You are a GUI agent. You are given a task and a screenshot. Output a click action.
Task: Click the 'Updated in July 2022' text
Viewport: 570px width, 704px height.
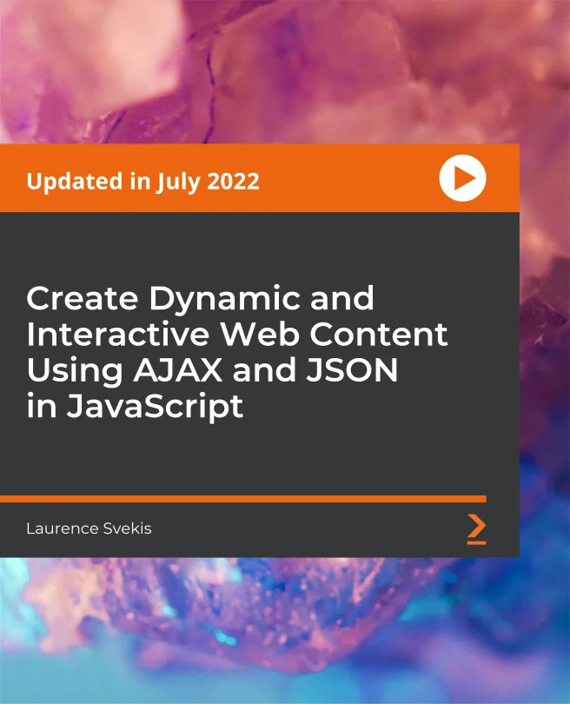(x=142, y=182)
